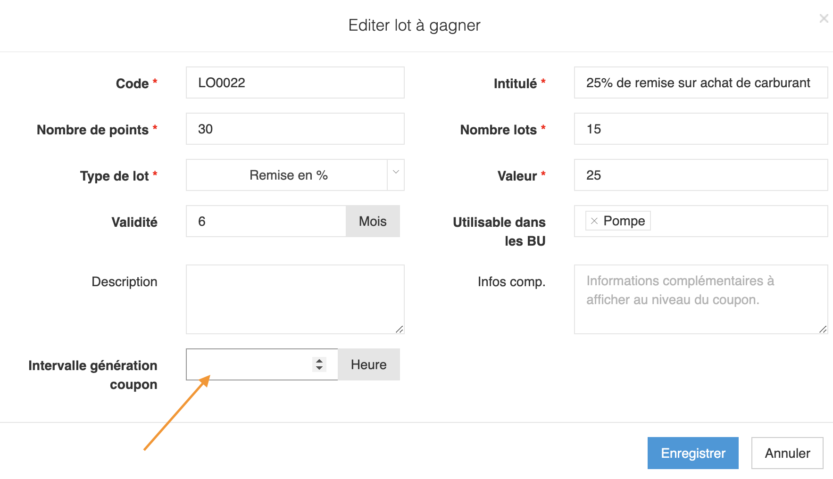Select the Valeur input field

point(700,175)
